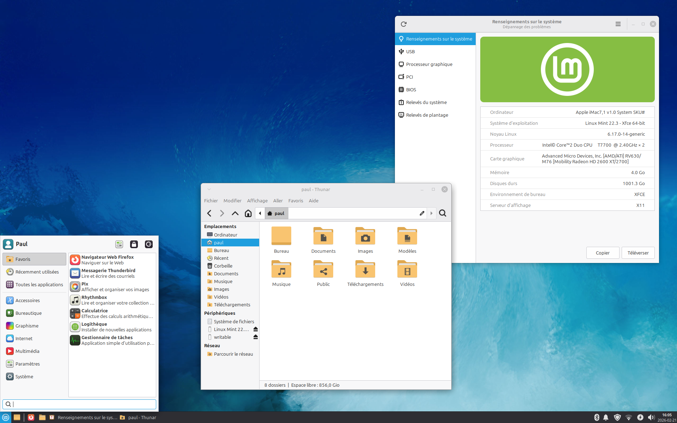This screenshot has width=677, height=423.
Task: Click the Copier button
Action: pyautogui.click(x=602, y=253)
